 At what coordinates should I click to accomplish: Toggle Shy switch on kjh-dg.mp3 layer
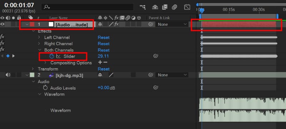(100, 75)
